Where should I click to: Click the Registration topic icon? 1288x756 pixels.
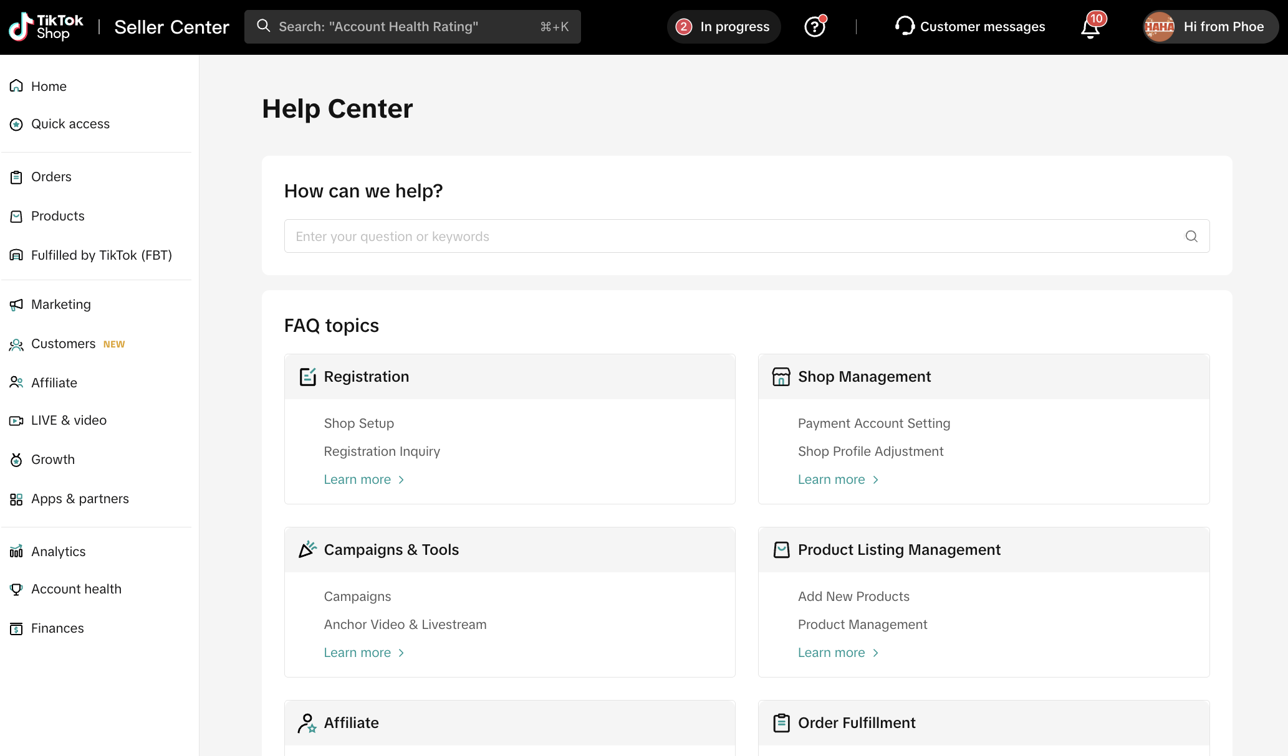click(x=307, y=377)
